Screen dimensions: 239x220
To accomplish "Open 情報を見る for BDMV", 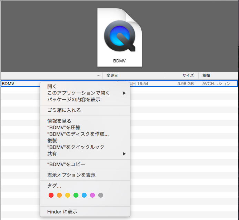I will [59, 121].
